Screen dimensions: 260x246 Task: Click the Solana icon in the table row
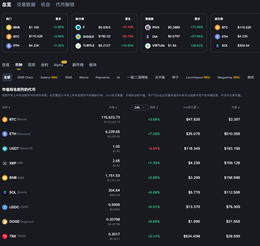[x=5, y=193]
